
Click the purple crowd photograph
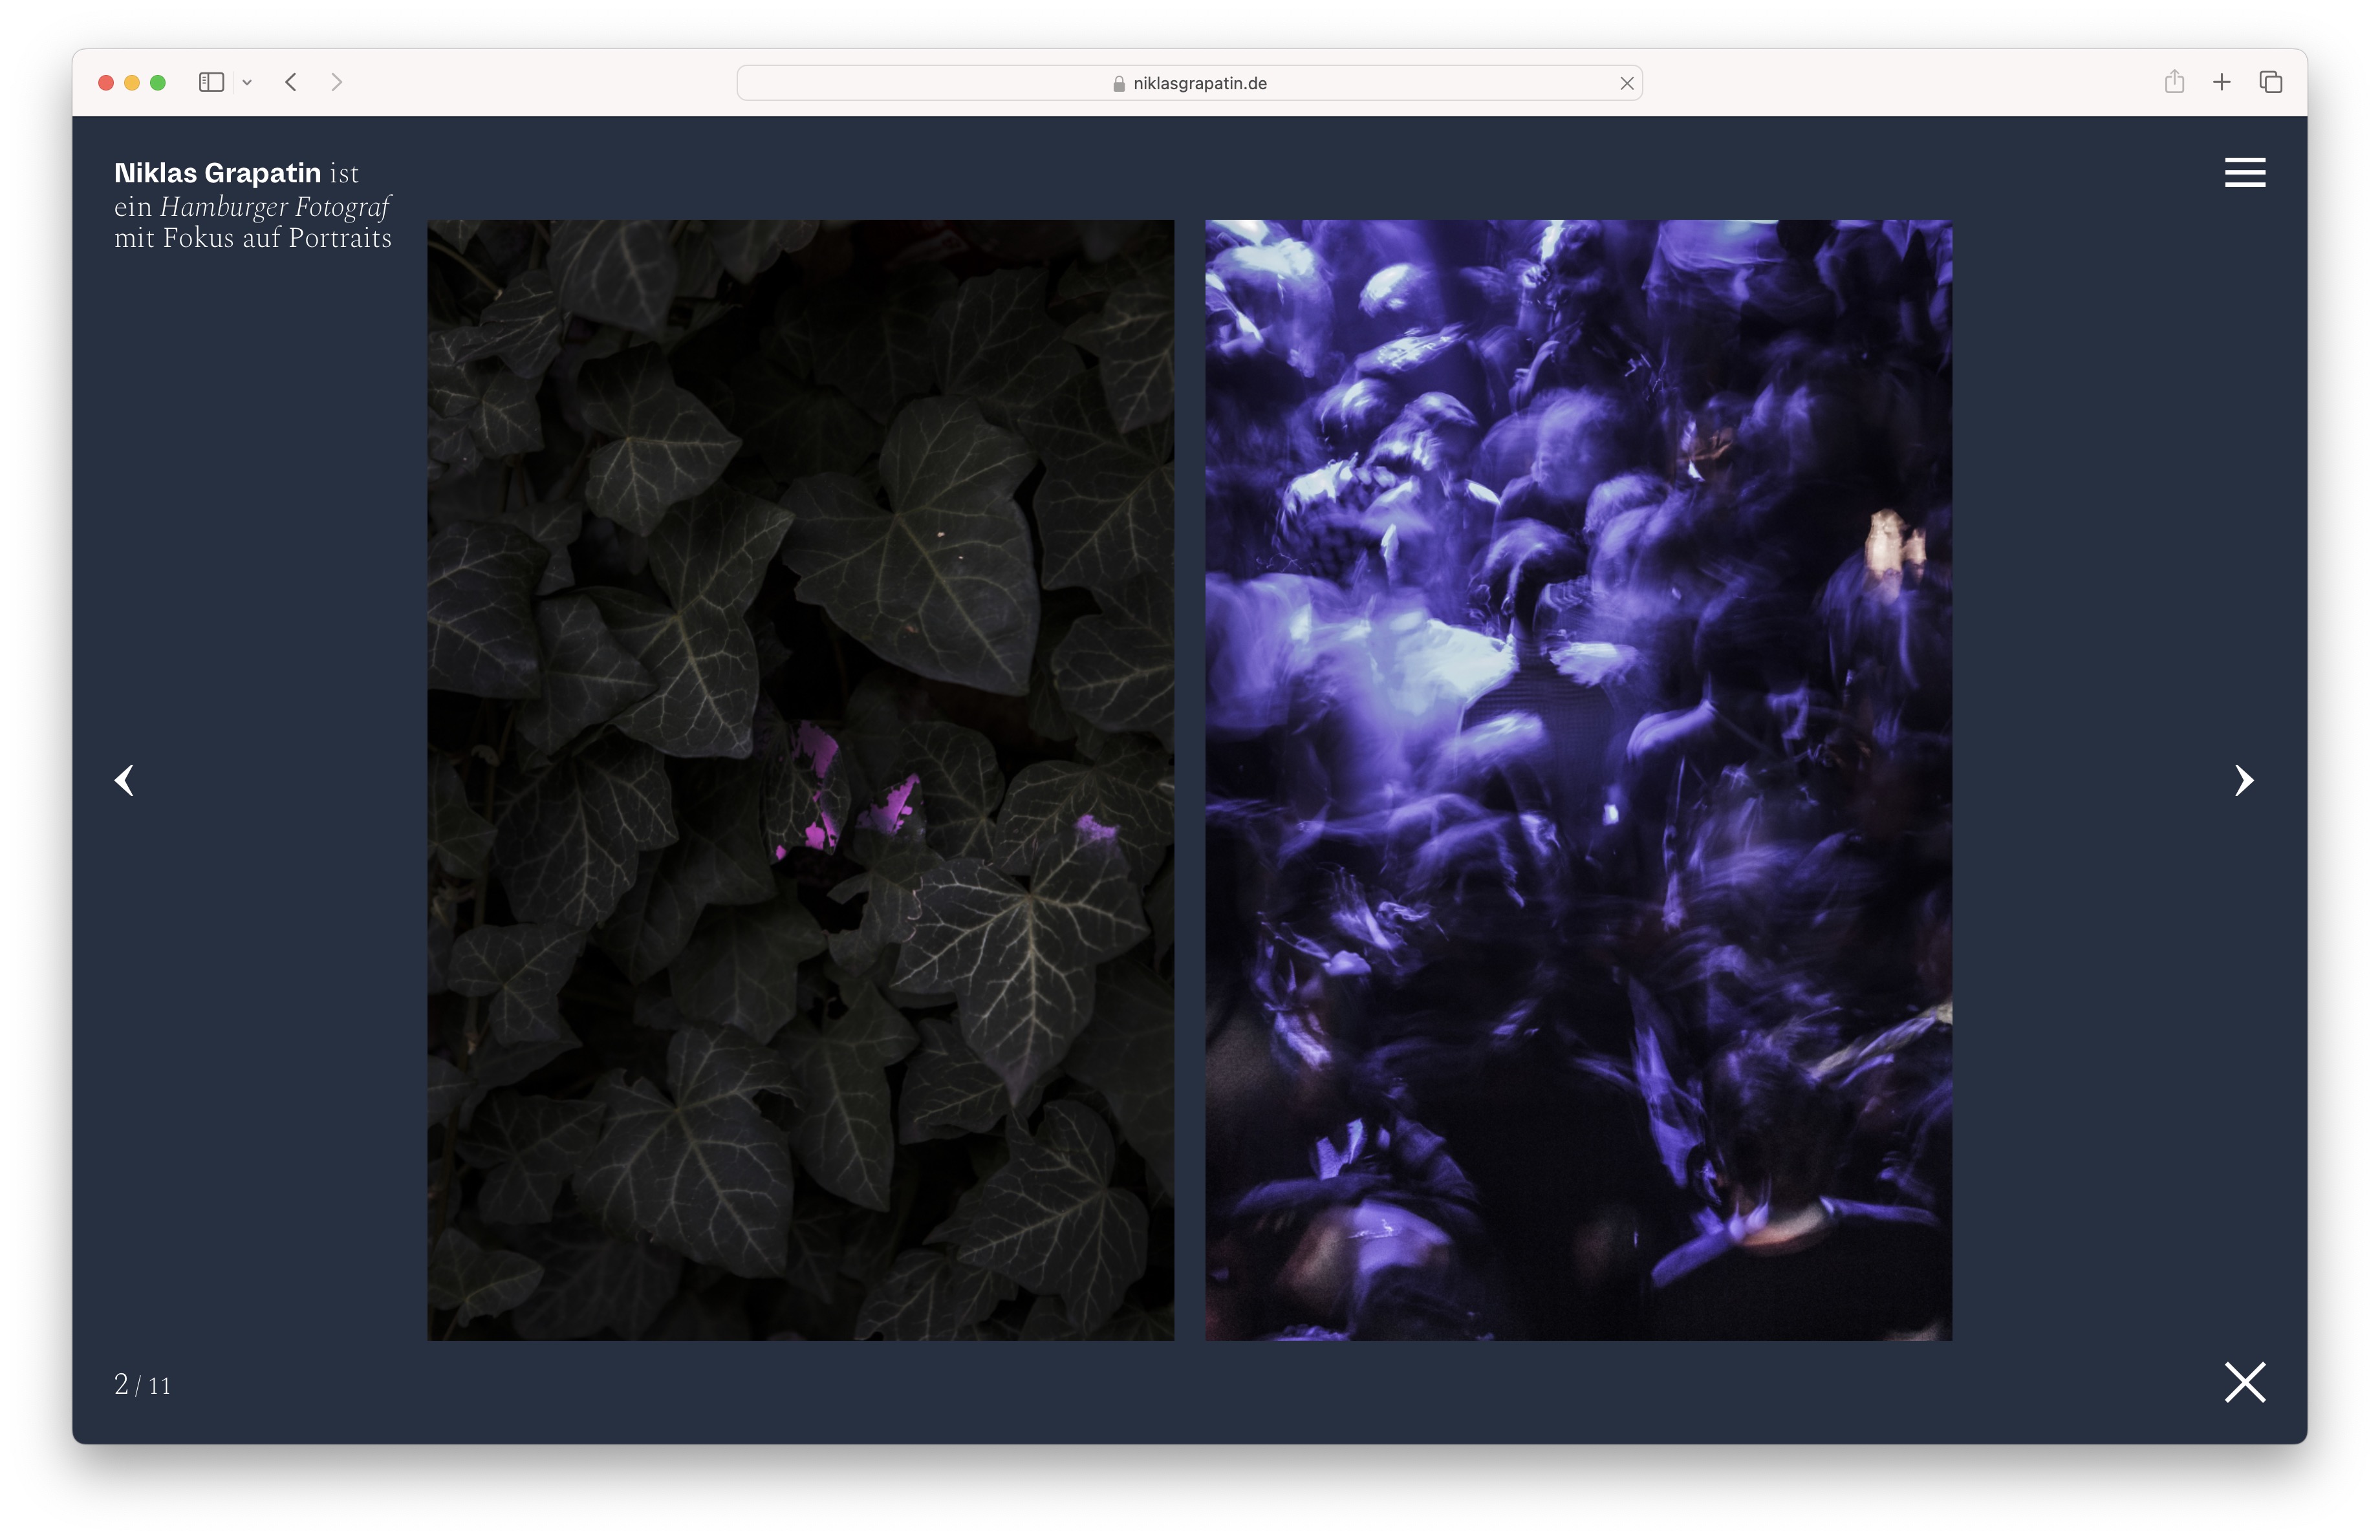[1578, 780]
